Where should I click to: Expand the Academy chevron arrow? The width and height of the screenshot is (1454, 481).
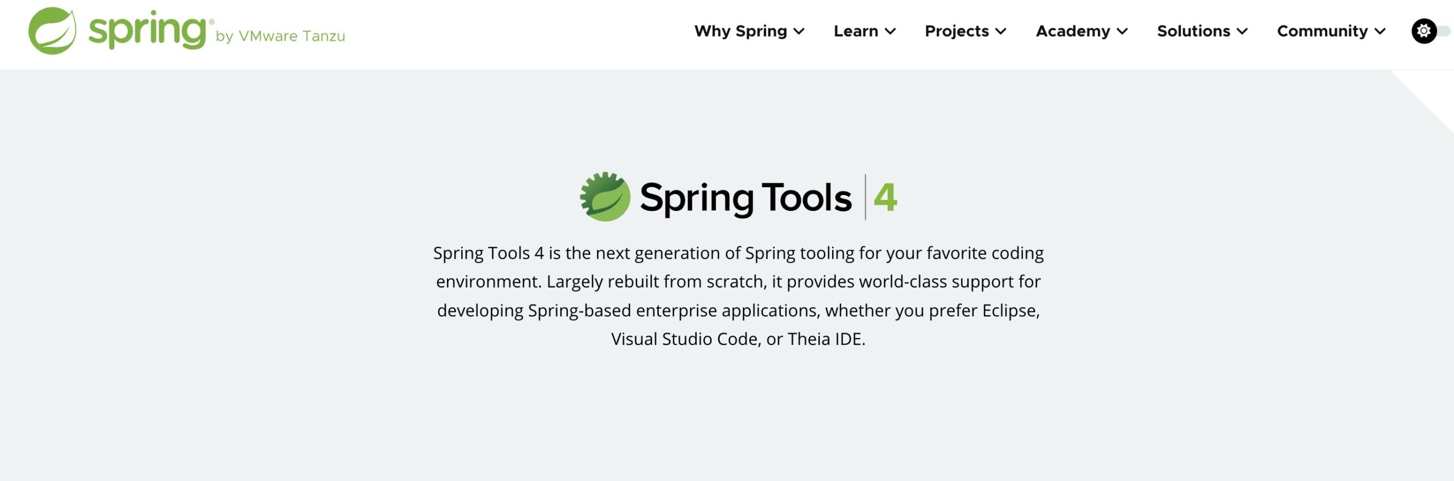[1122, 32]
